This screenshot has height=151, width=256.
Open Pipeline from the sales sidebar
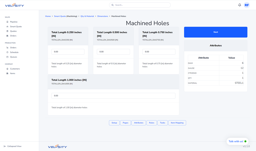pos(13,22)
